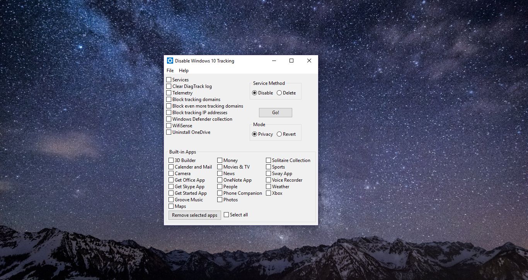The height and width of the screenshot is (280, 528).
Task: Tick Get Started App checkbox
Action: (x=171, y=193)
